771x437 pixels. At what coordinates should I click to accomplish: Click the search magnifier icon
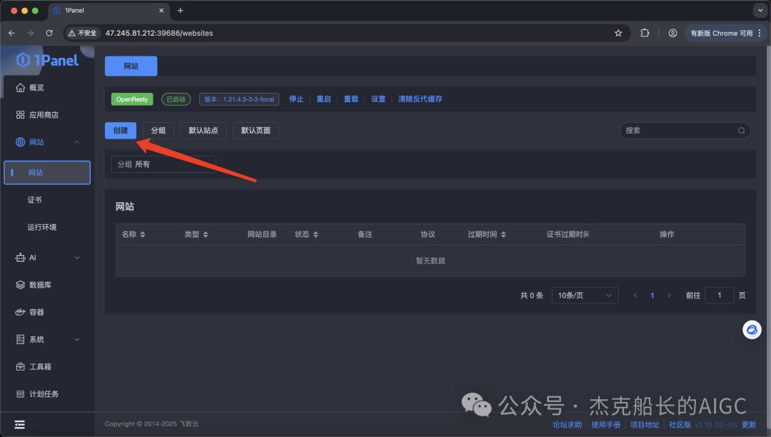coord(742,130)
